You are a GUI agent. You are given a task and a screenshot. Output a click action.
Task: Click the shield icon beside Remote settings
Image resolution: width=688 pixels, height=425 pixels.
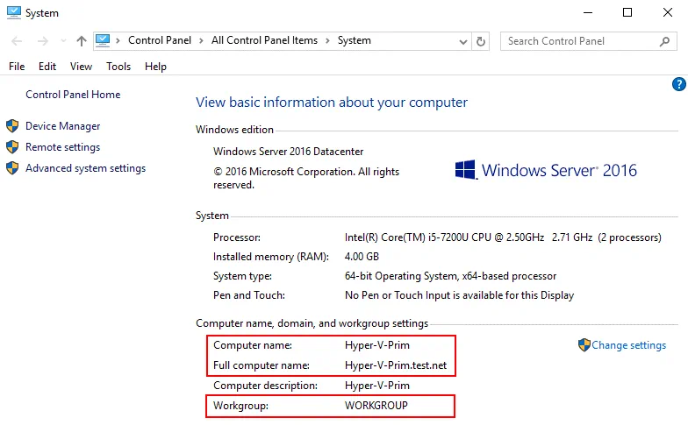12,147
